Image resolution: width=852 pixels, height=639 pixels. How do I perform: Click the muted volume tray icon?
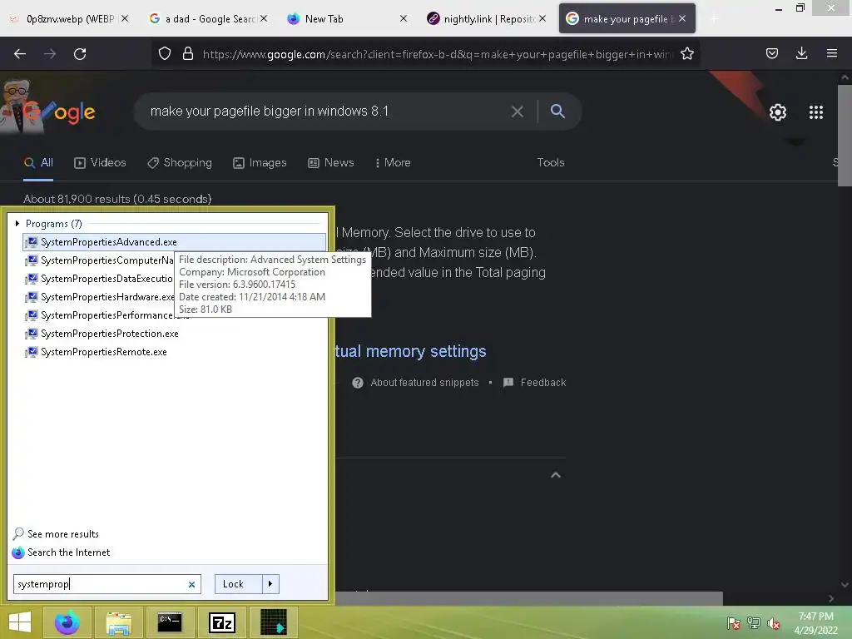coord(774,623)
